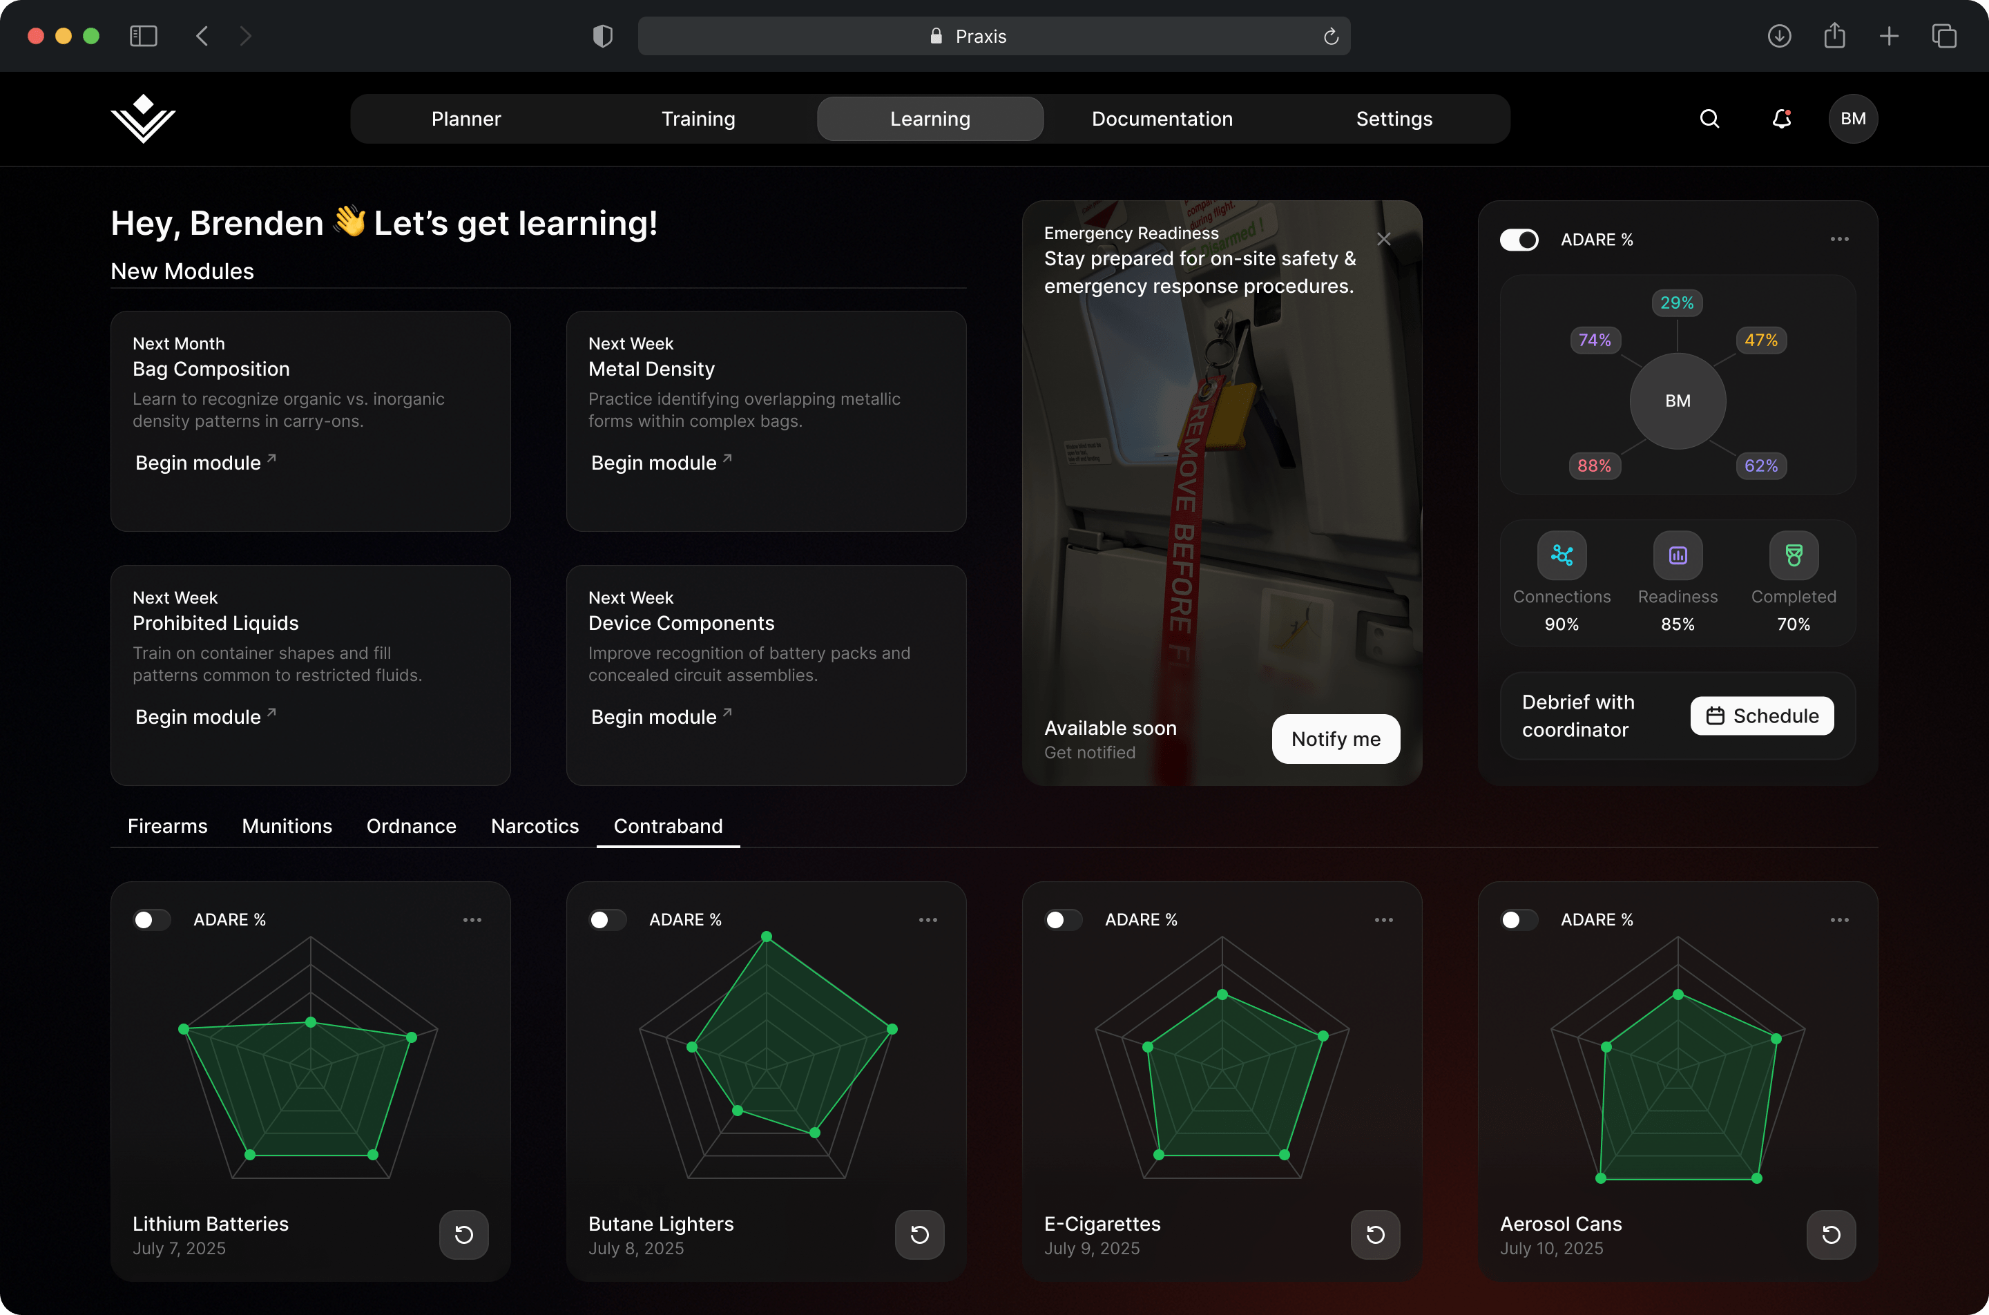Click the Completed medal icon
Viewport: 1989px width, 1315px height.
coord(1793,555)
